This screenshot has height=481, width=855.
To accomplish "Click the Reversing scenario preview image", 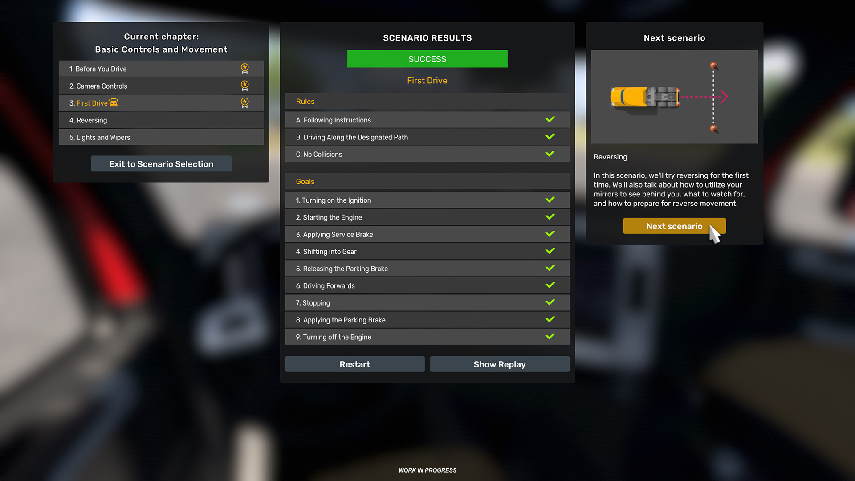I will 674,97.
